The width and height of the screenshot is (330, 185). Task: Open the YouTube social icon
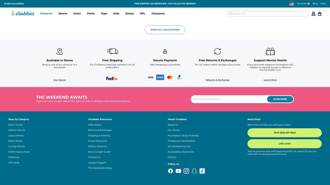click(x=178, y=171)
